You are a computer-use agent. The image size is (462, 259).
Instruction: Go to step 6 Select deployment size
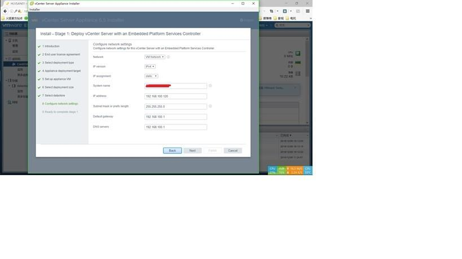58,88
